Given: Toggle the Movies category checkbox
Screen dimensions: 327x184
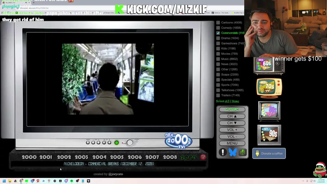Looking at the screenshot, I should pyautogui.click(x=218, y=54).
